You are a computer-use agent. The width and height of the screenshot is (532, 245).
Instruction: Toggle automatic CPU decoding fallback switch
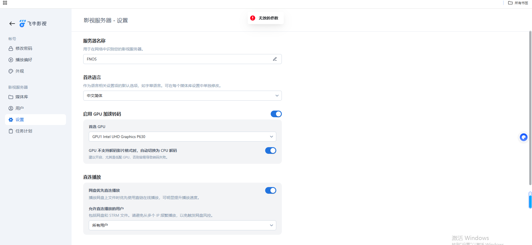click(271, 150)
